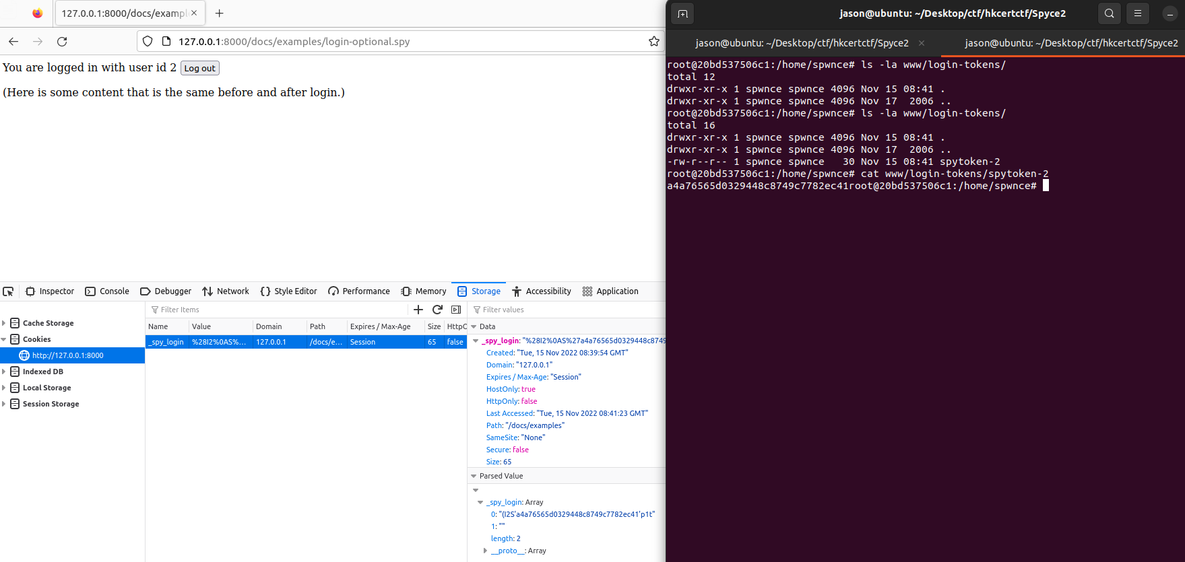Open the Style Editor tab
The height and width of the screenshot is (562, 1185).
click(288, 291)
